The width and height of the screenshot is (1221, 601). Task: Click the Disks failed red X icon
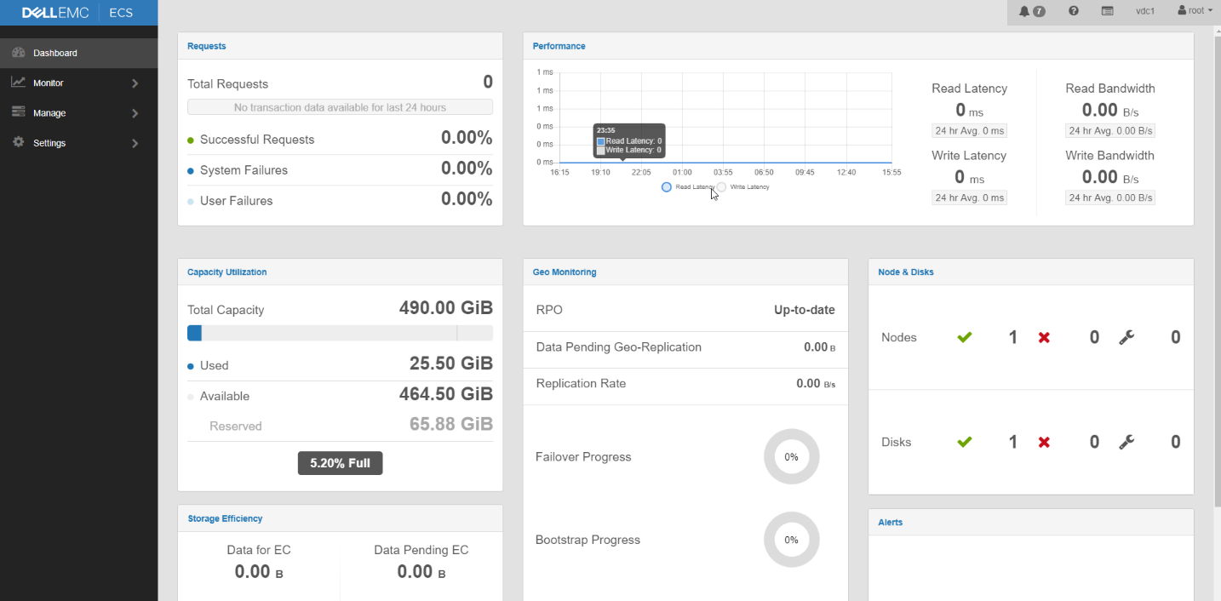coord(1044,442)
